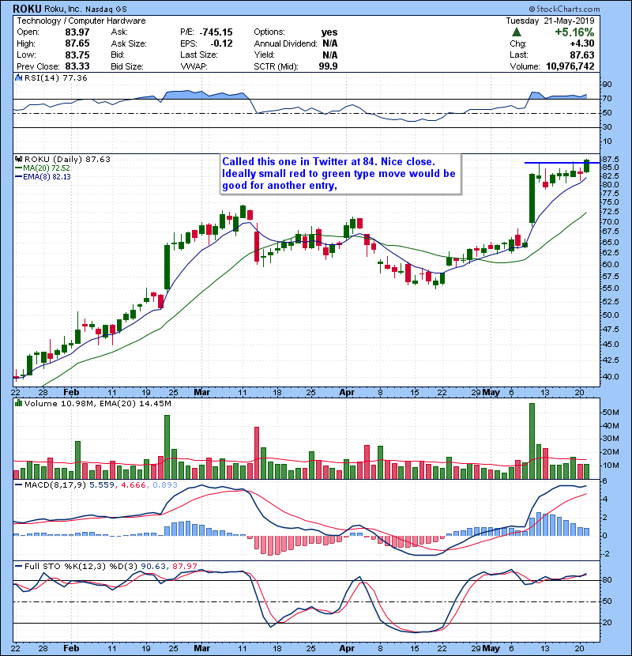
Task: Click the +5.16% percent change value
Action: click(574, 32)
